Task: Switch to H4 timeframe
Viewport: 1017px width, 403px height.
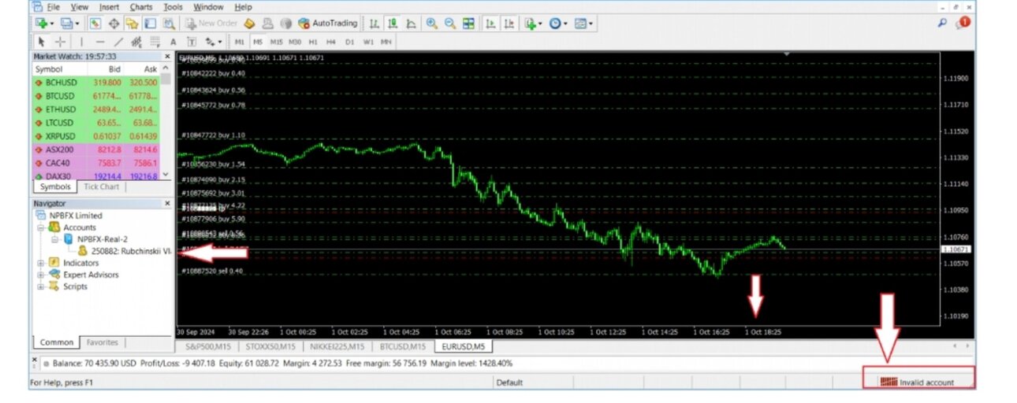Action: [x=331, y=42]
